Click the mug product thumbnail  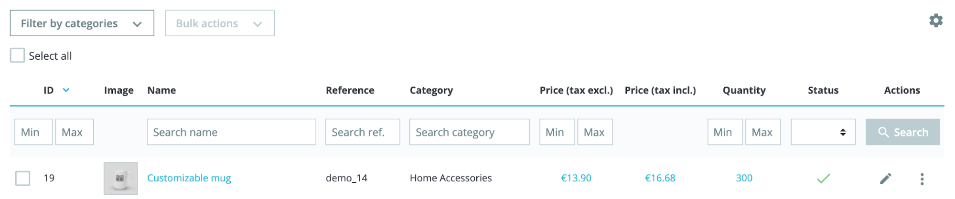pyautogui.click(x=120, y=178)
